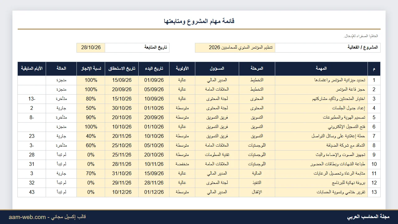Select the "تقنية المعلومات" responsible cell

pyautogui.click(x=217, y=155)
